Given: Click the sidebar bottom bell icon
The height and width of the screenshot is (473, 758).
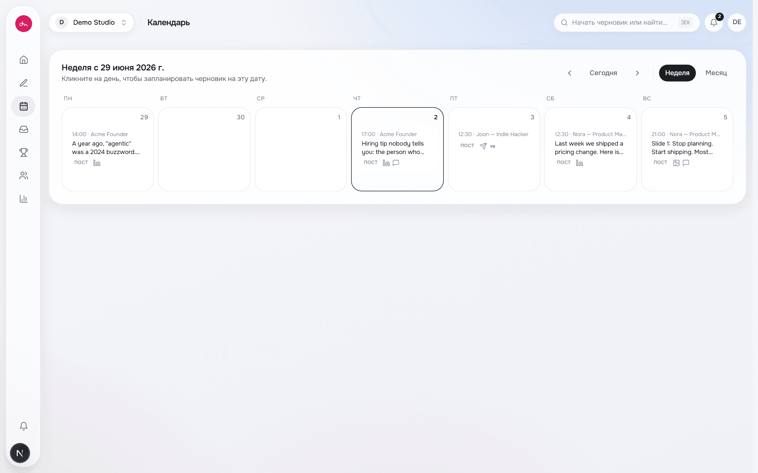Looking at the screenshot, I should (x=23, y=426).
